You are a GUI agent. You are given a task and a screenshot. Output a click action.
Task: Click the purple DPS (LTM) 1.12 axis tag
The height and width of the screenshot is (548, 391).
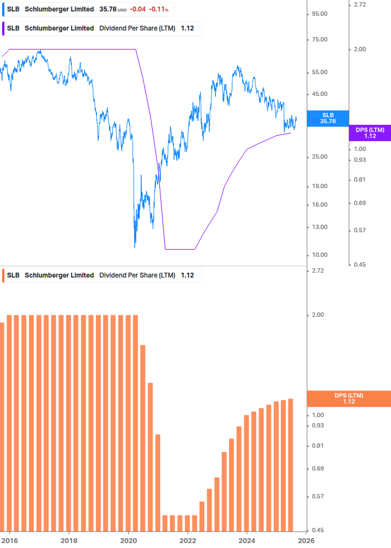(370, 133)
